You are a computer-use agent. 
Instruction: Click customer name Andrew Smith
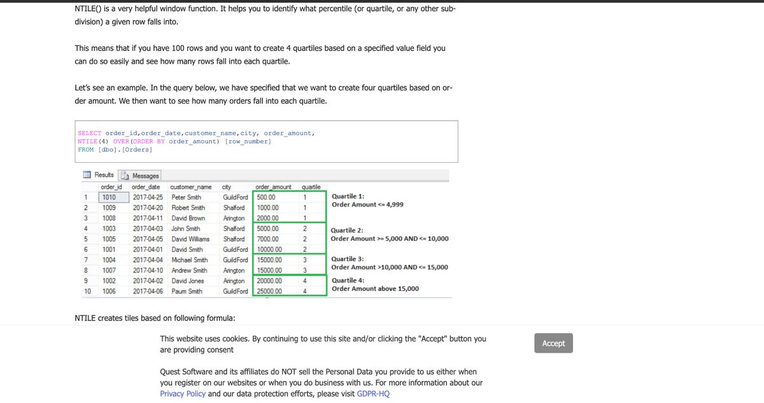(189, 271)
